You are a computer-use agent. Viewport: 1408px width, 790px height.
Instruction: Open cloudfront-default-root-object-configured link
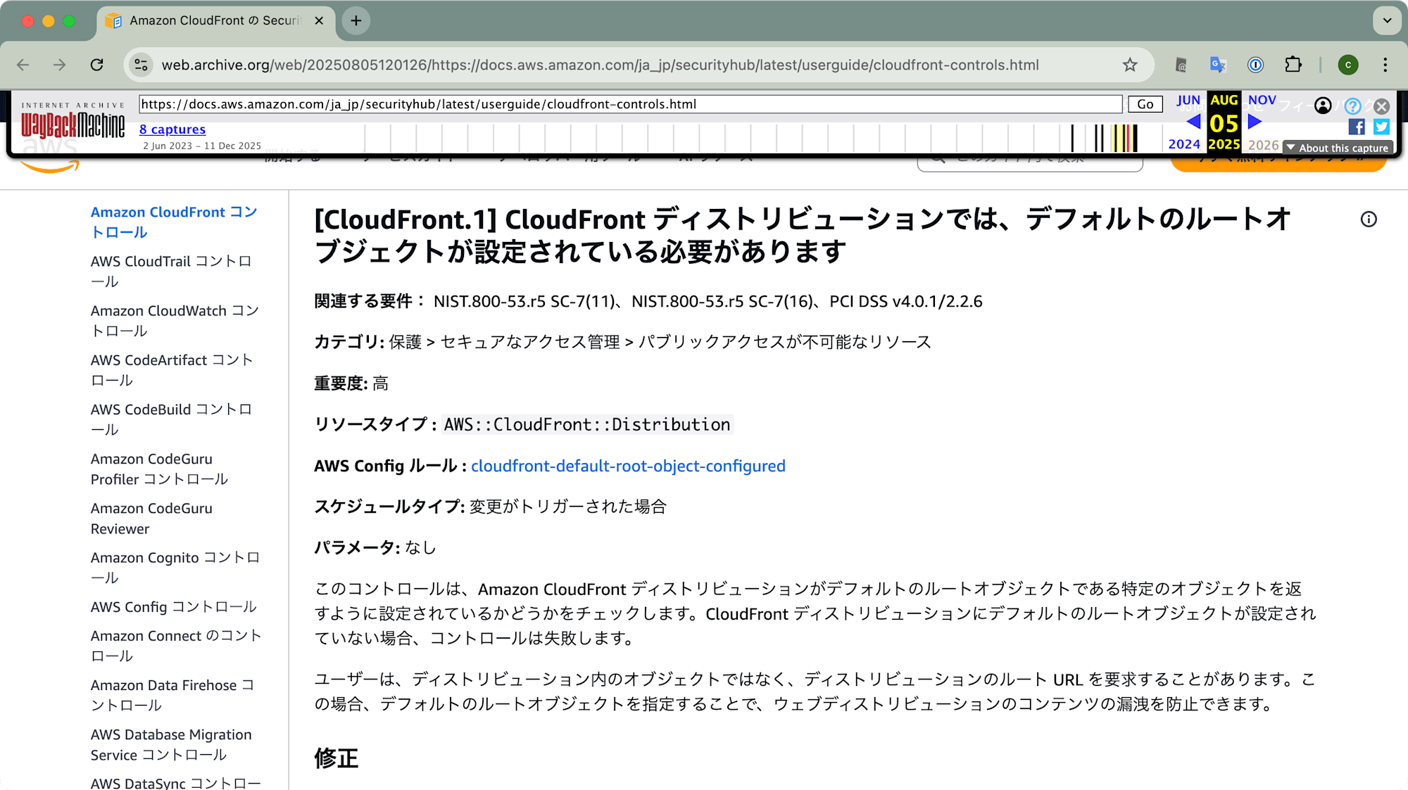[x=628, y=466]
